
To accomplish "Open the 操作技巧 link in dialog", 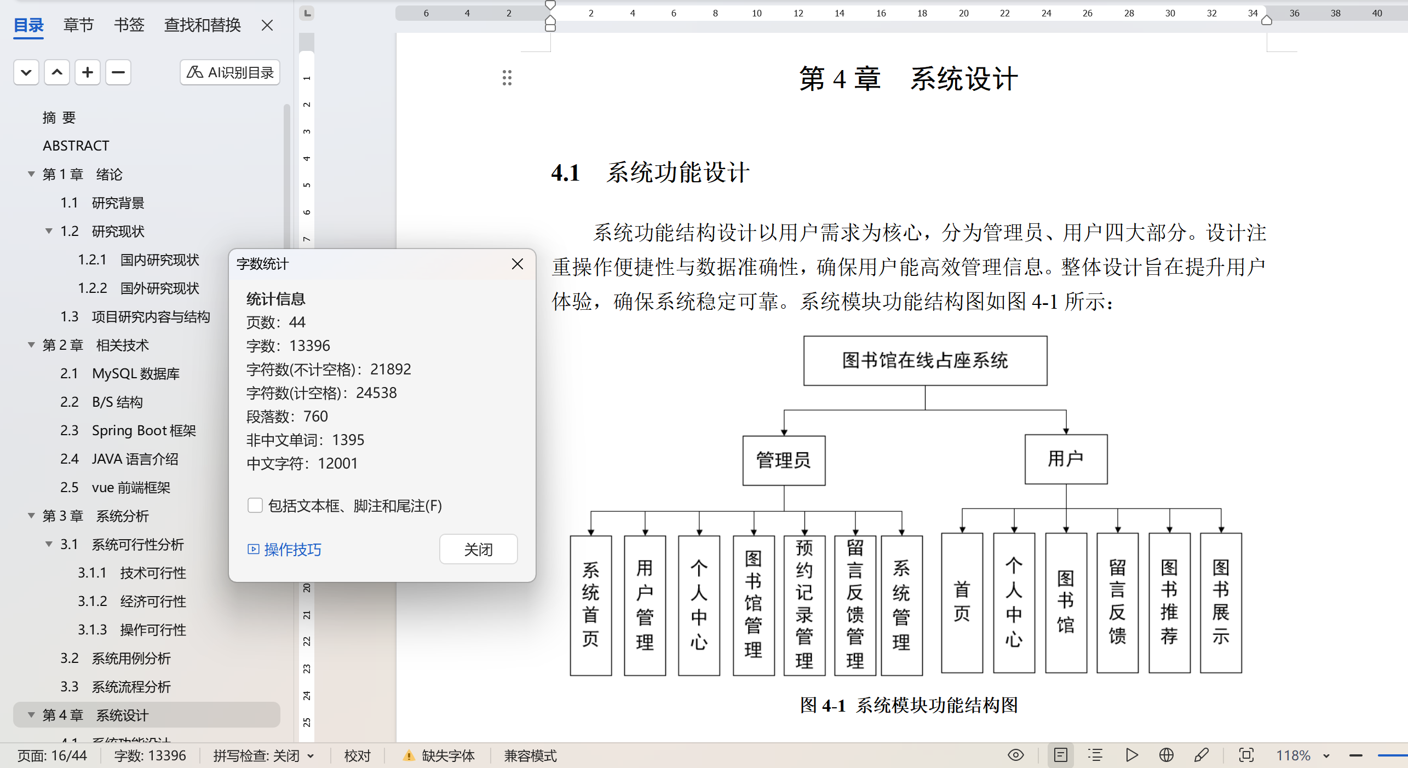I will click(285, 550).
